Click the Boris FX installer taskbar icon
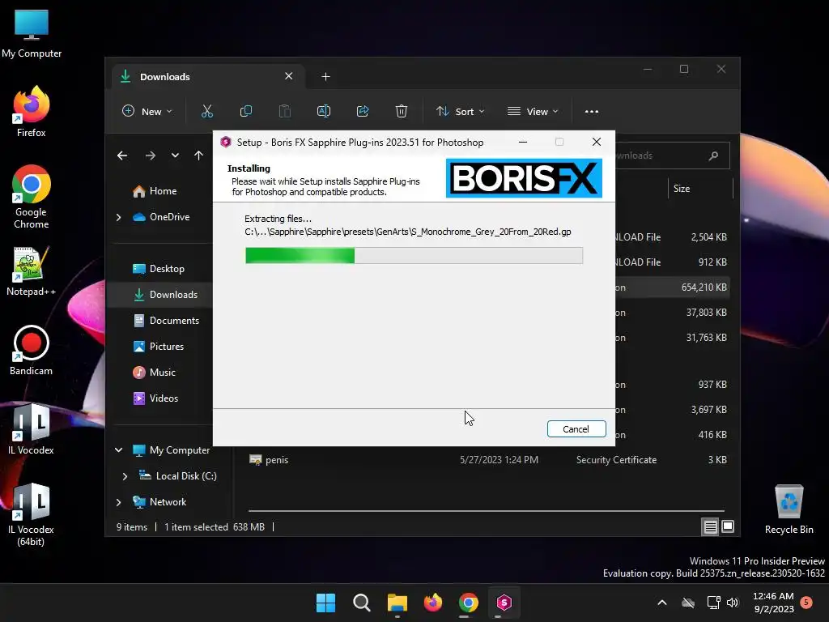Image resolution: width=829 pixels, height=622 pixels. pos(504,603)
